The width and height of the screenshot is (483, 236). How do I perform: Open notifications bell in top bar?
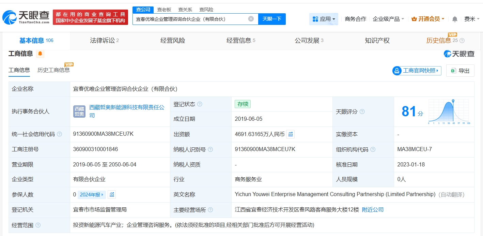(455, 19)
